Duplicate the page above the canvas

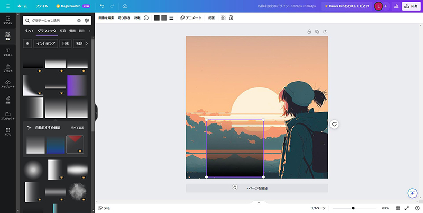(317, 32)
